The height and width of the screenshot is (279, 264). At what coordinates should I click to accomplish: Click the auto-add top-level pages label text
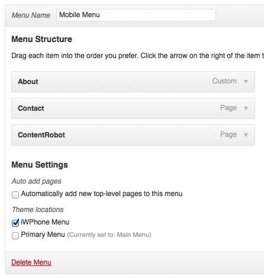[102, 194]
